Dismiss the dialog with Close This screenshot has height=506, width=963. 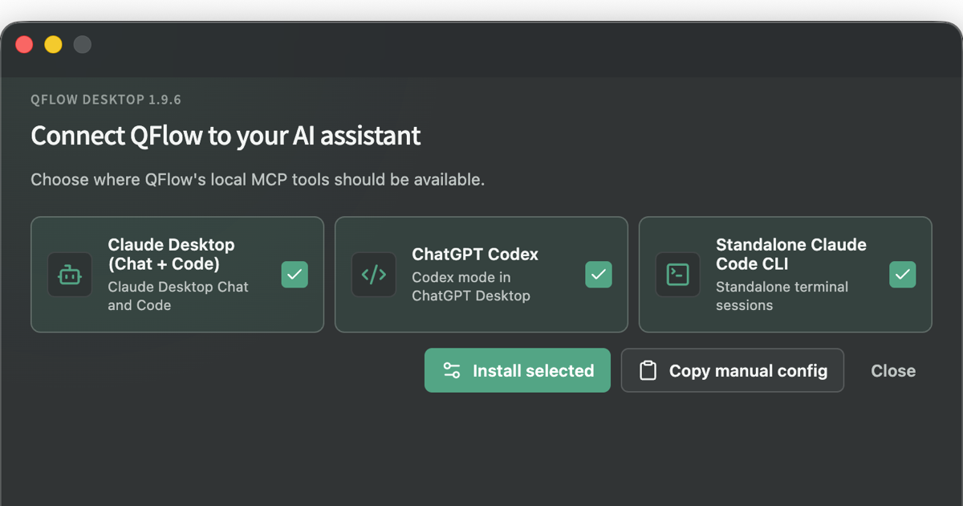coord(893,370)
